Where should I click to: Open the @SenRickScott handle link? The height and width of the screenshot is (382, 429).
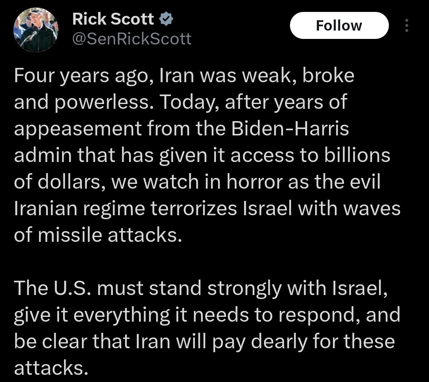[132, 39]
